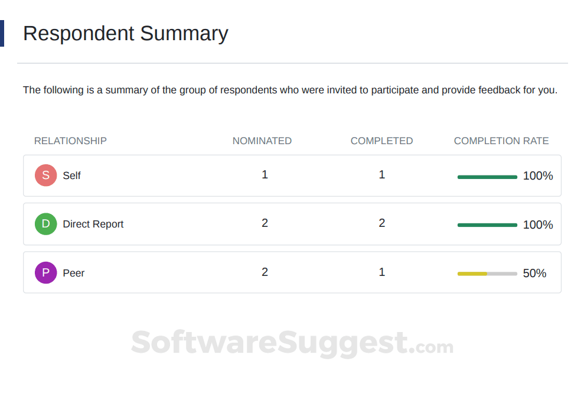Click the 50% Peer completion percentage

coord(534,274)
